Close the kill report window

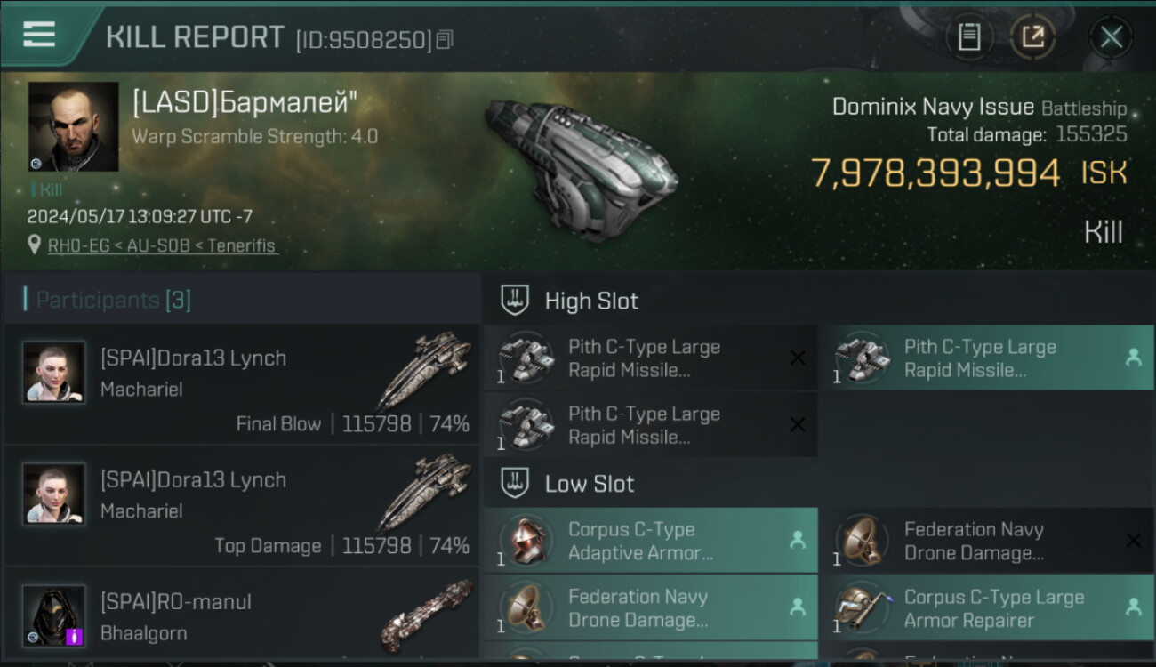click(x=1111, y=37)
